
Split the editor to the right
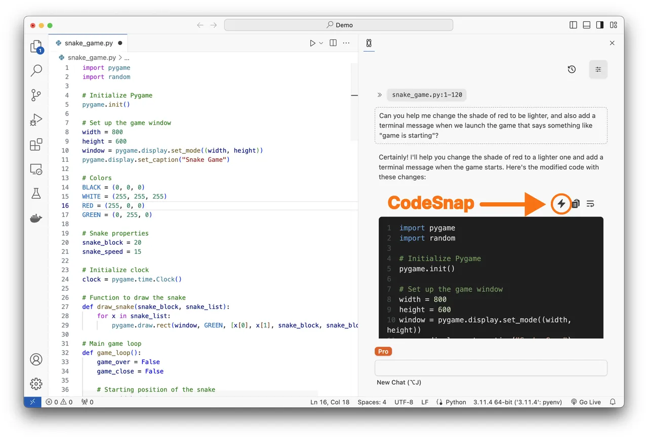coord(333,43)
